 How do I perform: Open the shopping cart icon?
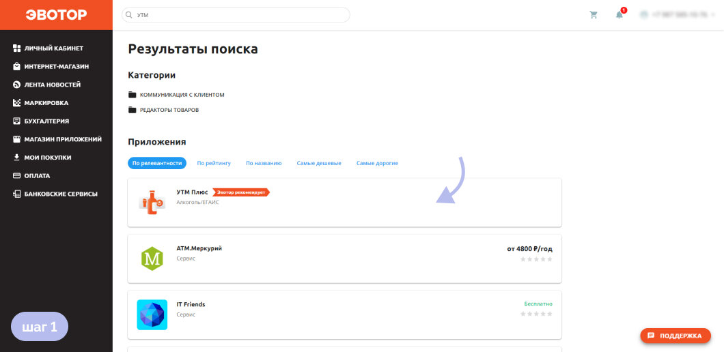tap(594, 15)
